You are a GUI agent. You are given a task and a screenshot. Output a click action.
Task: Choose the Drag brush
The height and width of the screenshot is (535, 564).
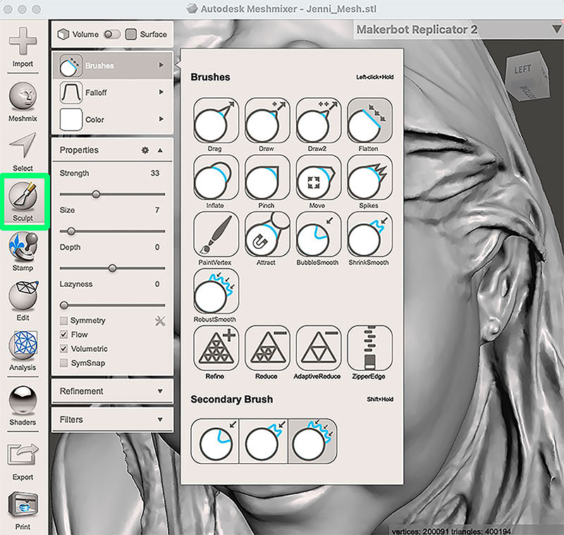[x=216, y=121]
